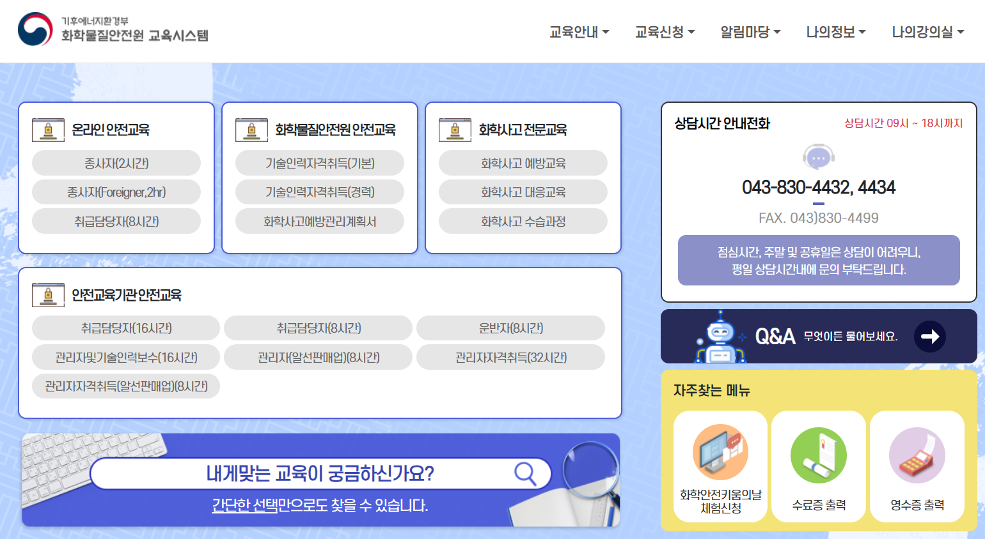Click the 내게맞는 교육이 궁금하신가요? search box

tap(320, 474)
